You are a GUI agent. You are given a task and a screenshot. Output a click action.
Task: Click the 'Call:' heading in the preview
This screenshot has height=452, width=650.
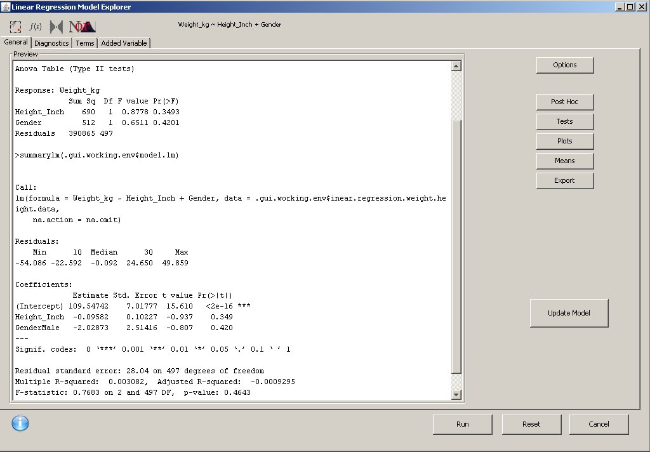(25, 187)
